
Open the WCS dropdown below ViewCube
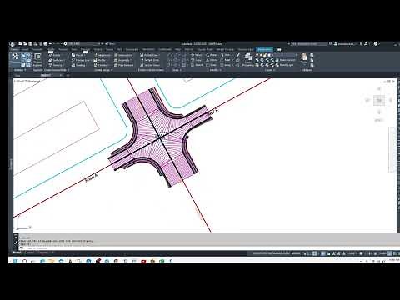(x=379, y=120)
